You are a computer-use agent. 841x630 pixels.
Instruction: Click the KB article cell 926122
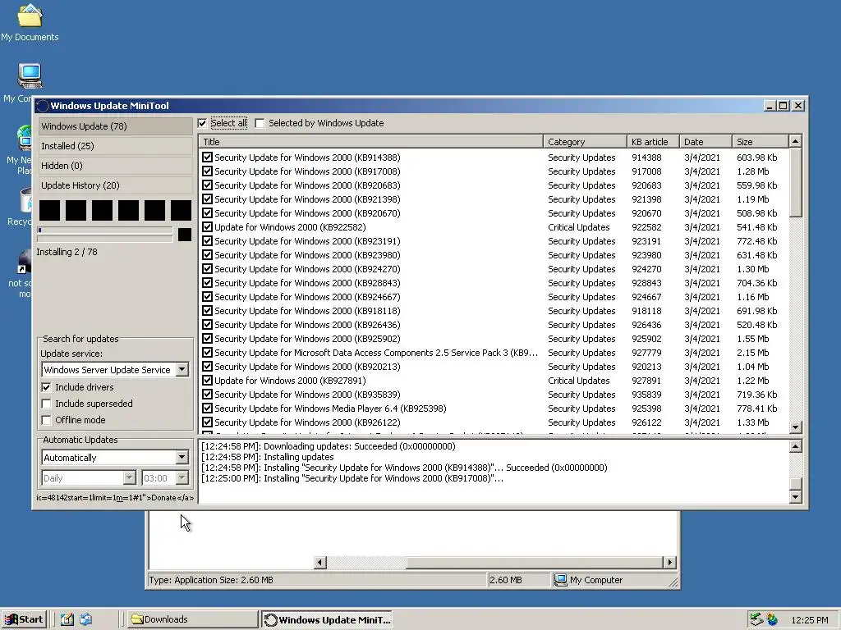(646, 422)
